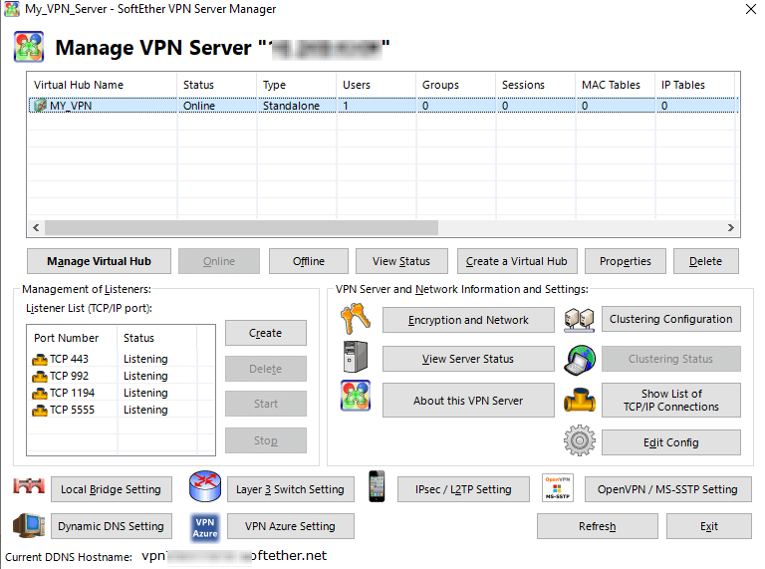Click the gear icon beside Edit Config
Screen dimensions: 765x569
pos(580,440)
